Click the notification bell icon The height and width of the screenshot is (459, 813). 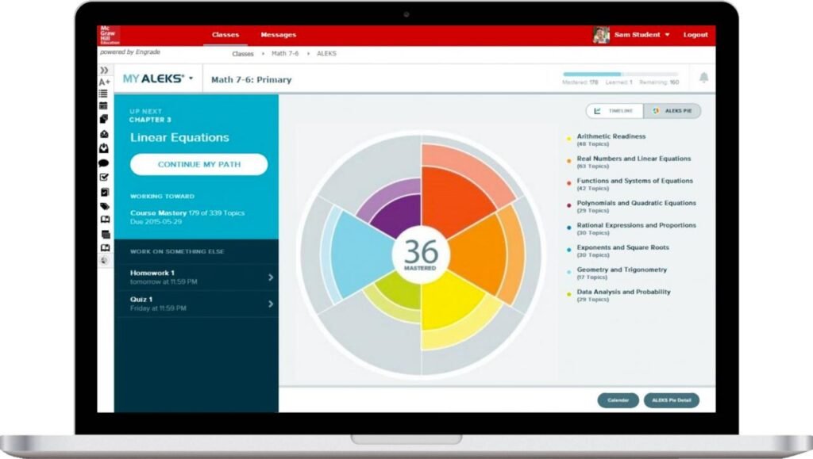703,78
